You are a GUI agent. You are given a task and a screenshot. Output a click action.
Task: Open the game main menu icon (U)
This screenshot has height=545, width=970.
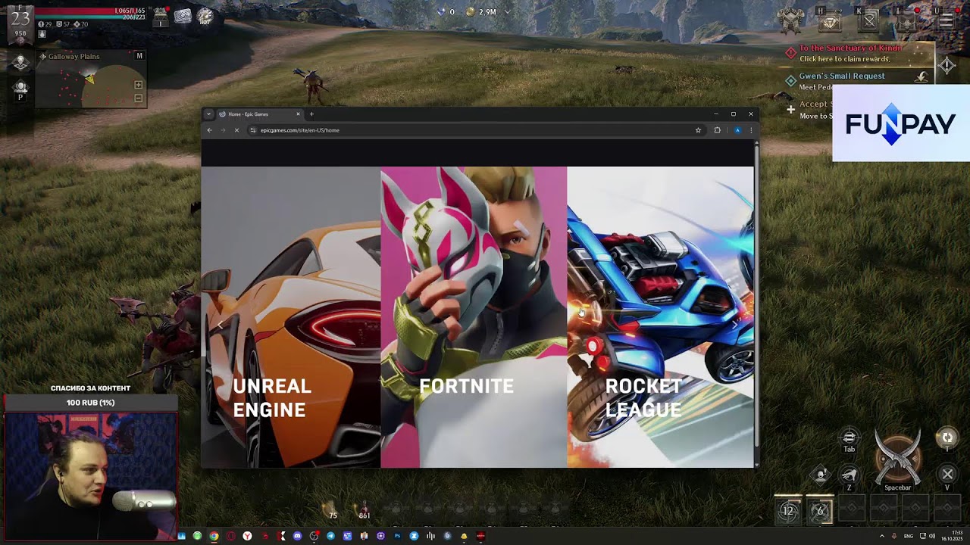(946, 21)
